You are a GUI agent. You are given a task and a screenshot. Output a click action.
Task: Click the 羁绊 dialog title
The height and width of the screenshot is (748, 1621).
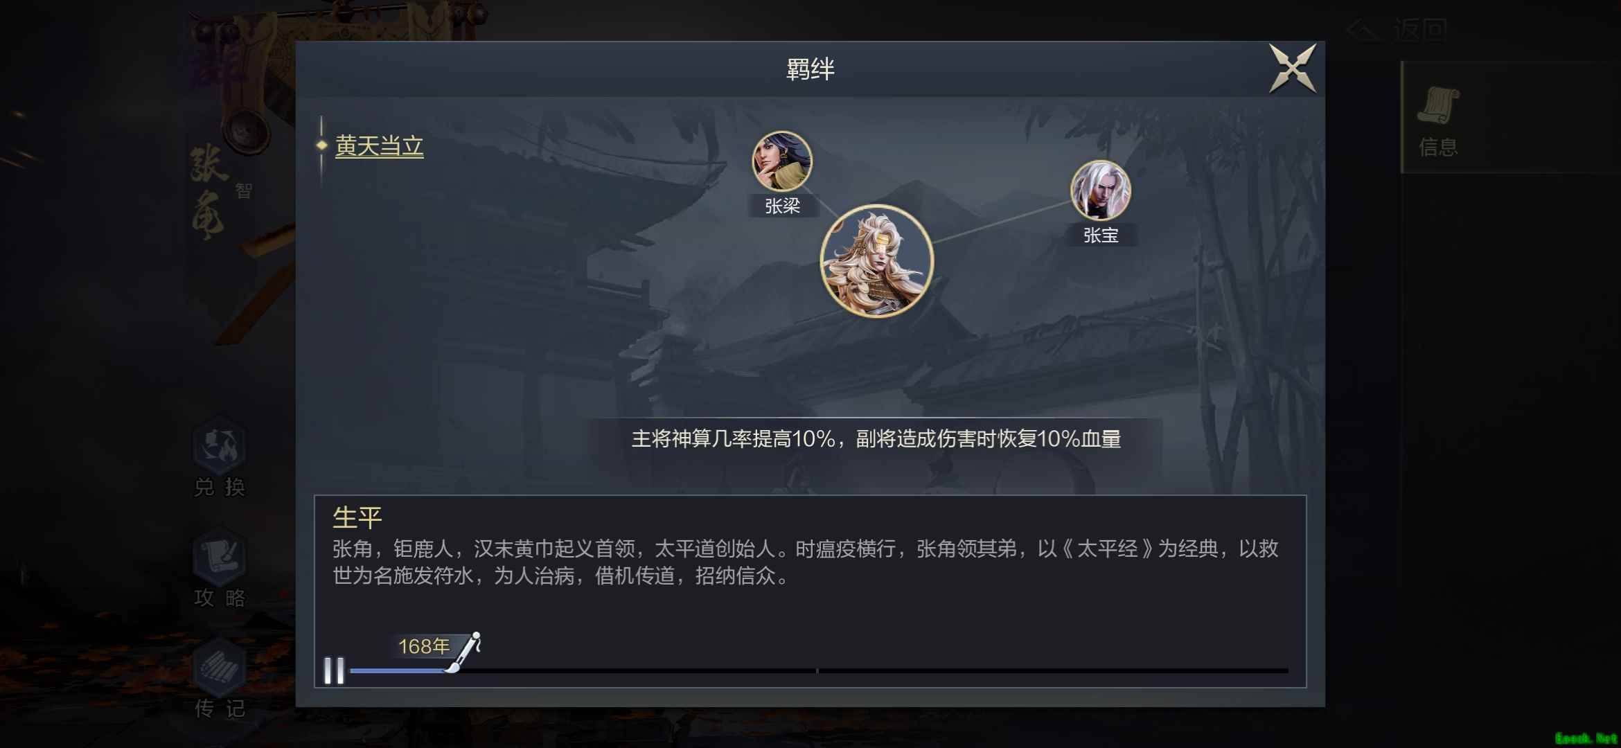tap(810, 69)
